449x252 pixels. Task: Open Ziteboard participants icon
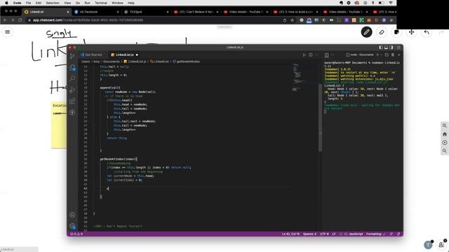pyautogui.click(x=441, y=244)
